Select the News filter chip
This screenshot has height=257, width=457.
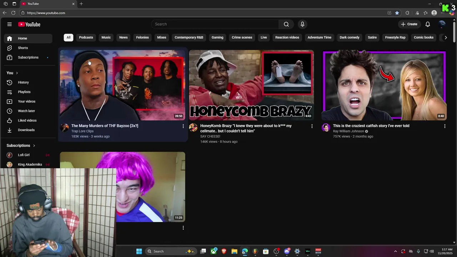124,37
